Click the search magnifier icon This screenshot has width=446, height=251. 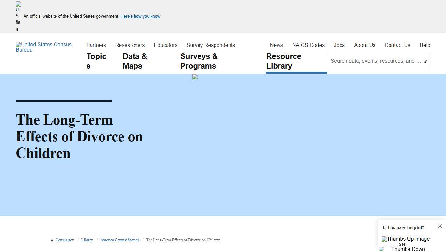(x=425, y=61)
